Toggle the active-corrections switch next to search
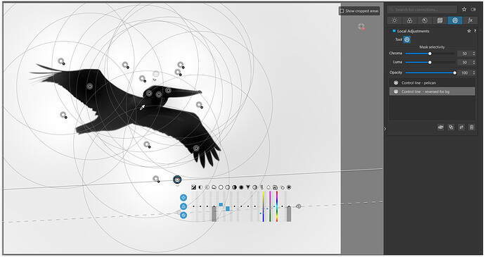Viewport: 485px width, 257px height. [473, 10]
